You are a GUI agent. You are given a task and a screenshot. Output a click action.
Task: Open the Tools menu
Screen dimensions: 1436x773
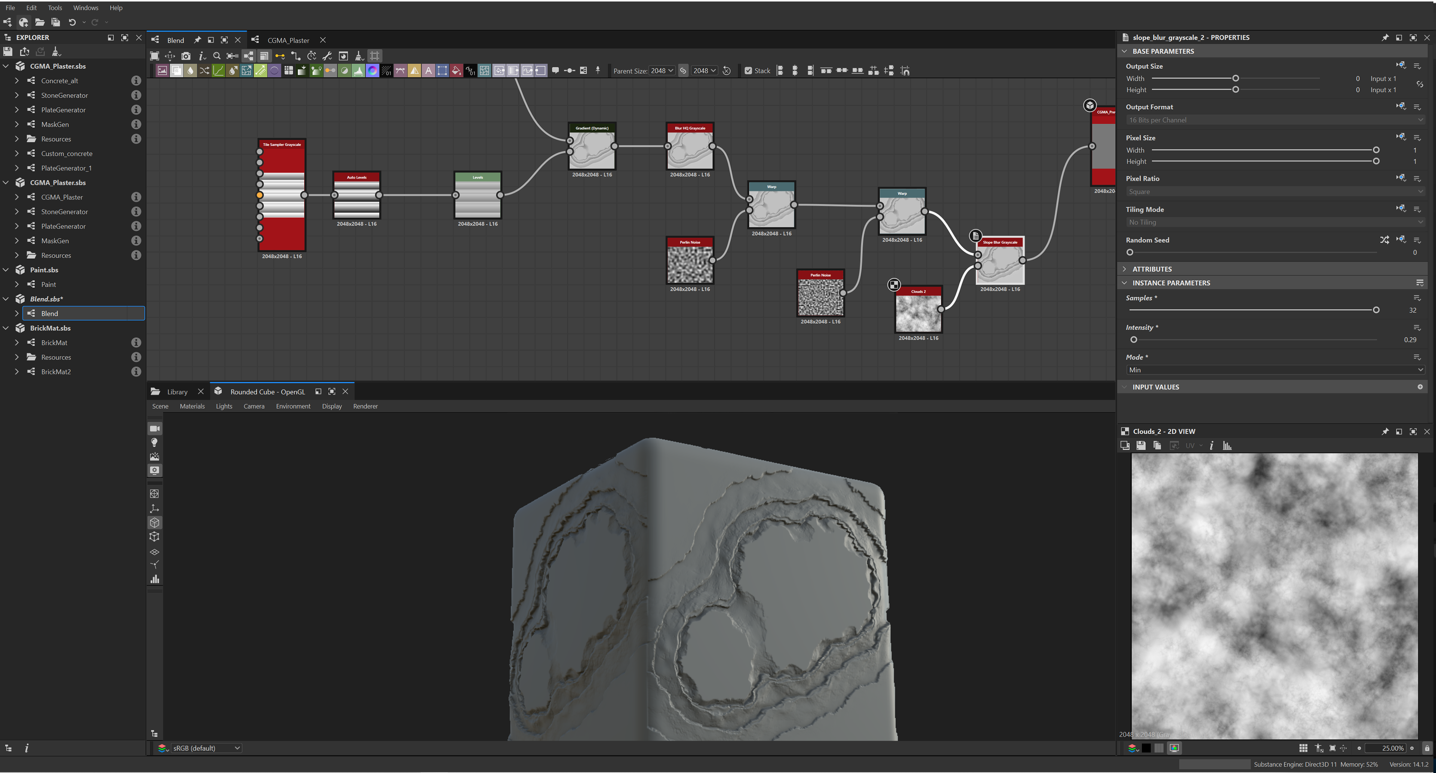(x=55, y=8)
